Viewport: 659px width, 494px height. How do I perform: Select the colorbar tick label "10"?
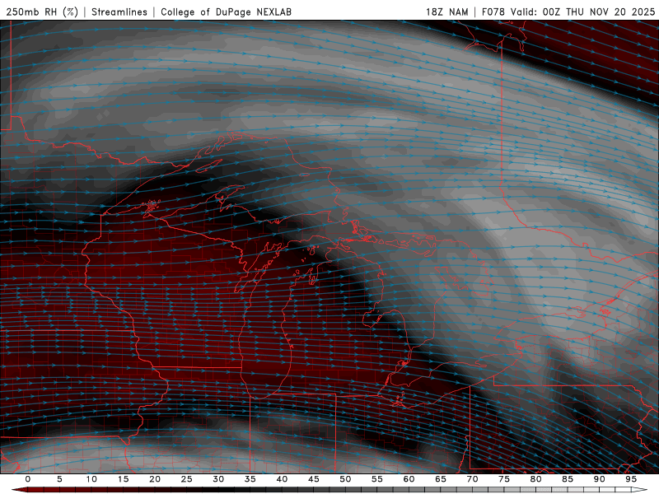(91, 479)
